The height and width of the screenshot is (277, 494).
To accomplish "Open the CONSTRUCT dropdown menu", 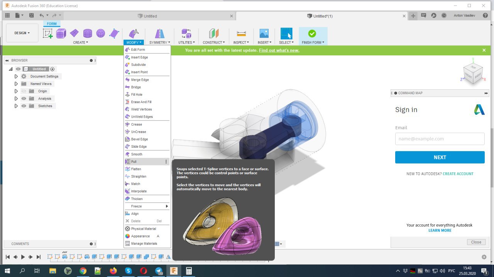I will (214, 42).
